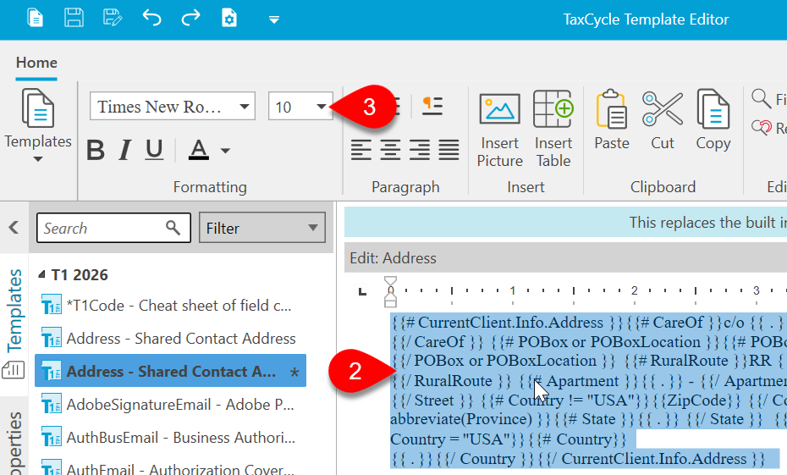Click the {{# RuralRoute }} text in editor
This screenshot has width=787, height=475.
[685, 361]
